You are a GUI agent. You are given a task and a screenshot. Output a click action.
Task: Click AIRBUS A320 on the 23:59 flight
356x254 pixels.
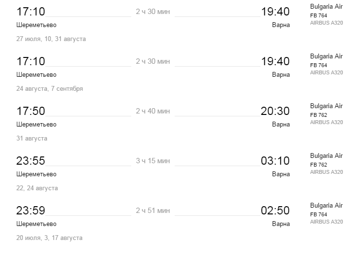point(326,222)
